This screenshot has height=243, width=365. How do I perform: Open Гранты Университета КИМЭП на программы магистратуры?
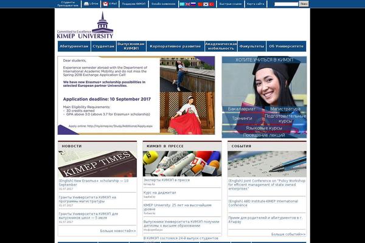click(x=88, y=199)
